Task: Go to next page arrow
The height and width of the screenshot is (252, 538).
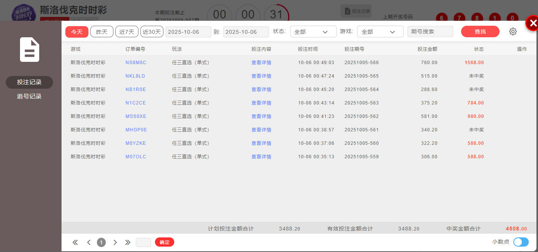Action: click(115, 242)
